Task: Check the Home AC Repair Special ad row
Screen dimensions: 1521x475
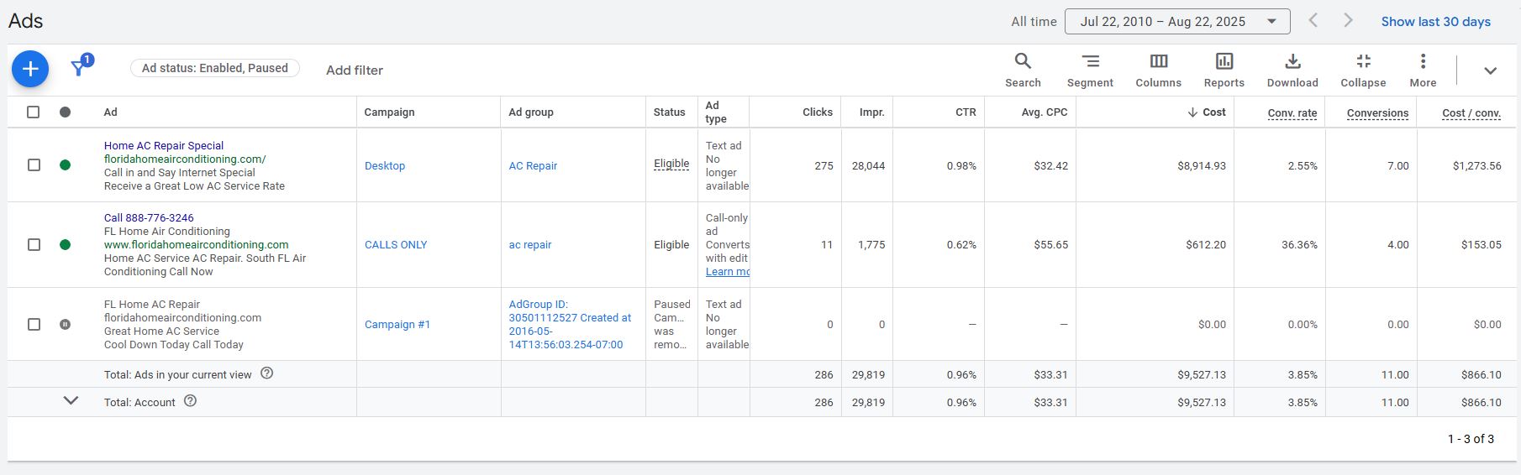Action: click(34, 165)
